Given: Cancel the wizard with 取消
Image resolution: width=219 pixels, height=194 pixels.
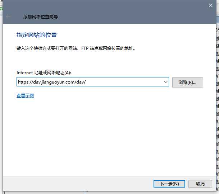Looking at the screenshot, I should pos(200,184).
